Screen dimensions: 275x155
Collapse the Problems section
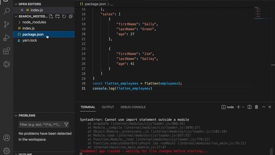[x=16, y=115]
